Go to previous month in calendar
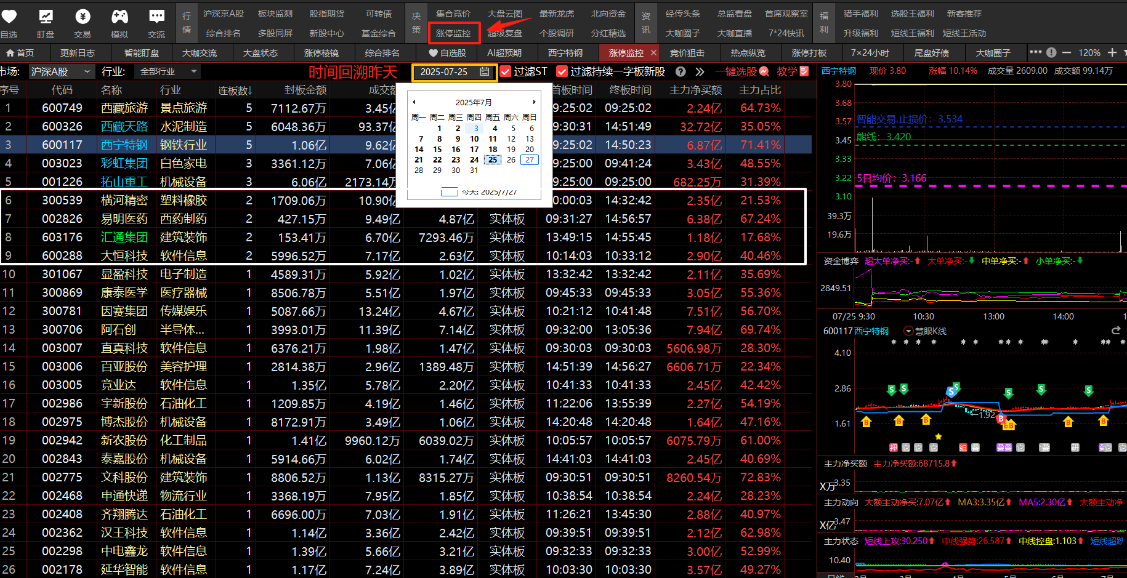This screenshot has height=578, width=1127. tap(414, 102)
